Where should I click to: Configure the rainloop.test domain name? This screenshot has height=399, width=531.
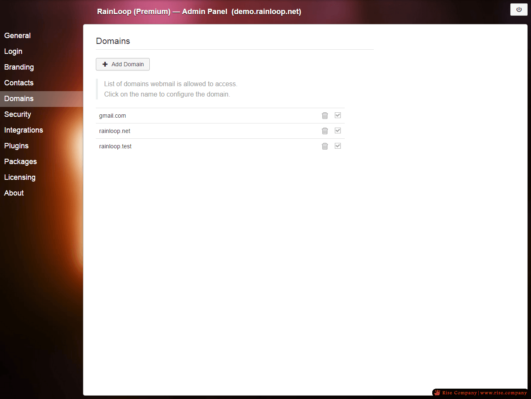click(115, 146)
